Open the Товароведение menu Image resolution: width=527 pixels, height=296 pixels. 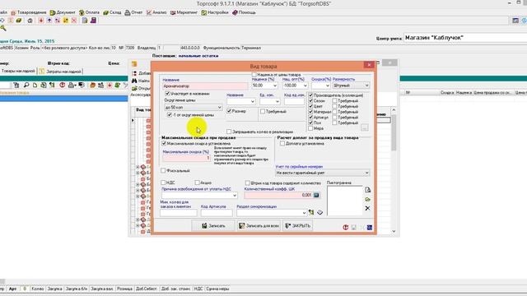(x=29, y=12)
